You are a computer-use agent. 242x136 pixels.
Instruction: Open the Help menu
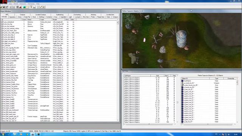pos(38,4)
